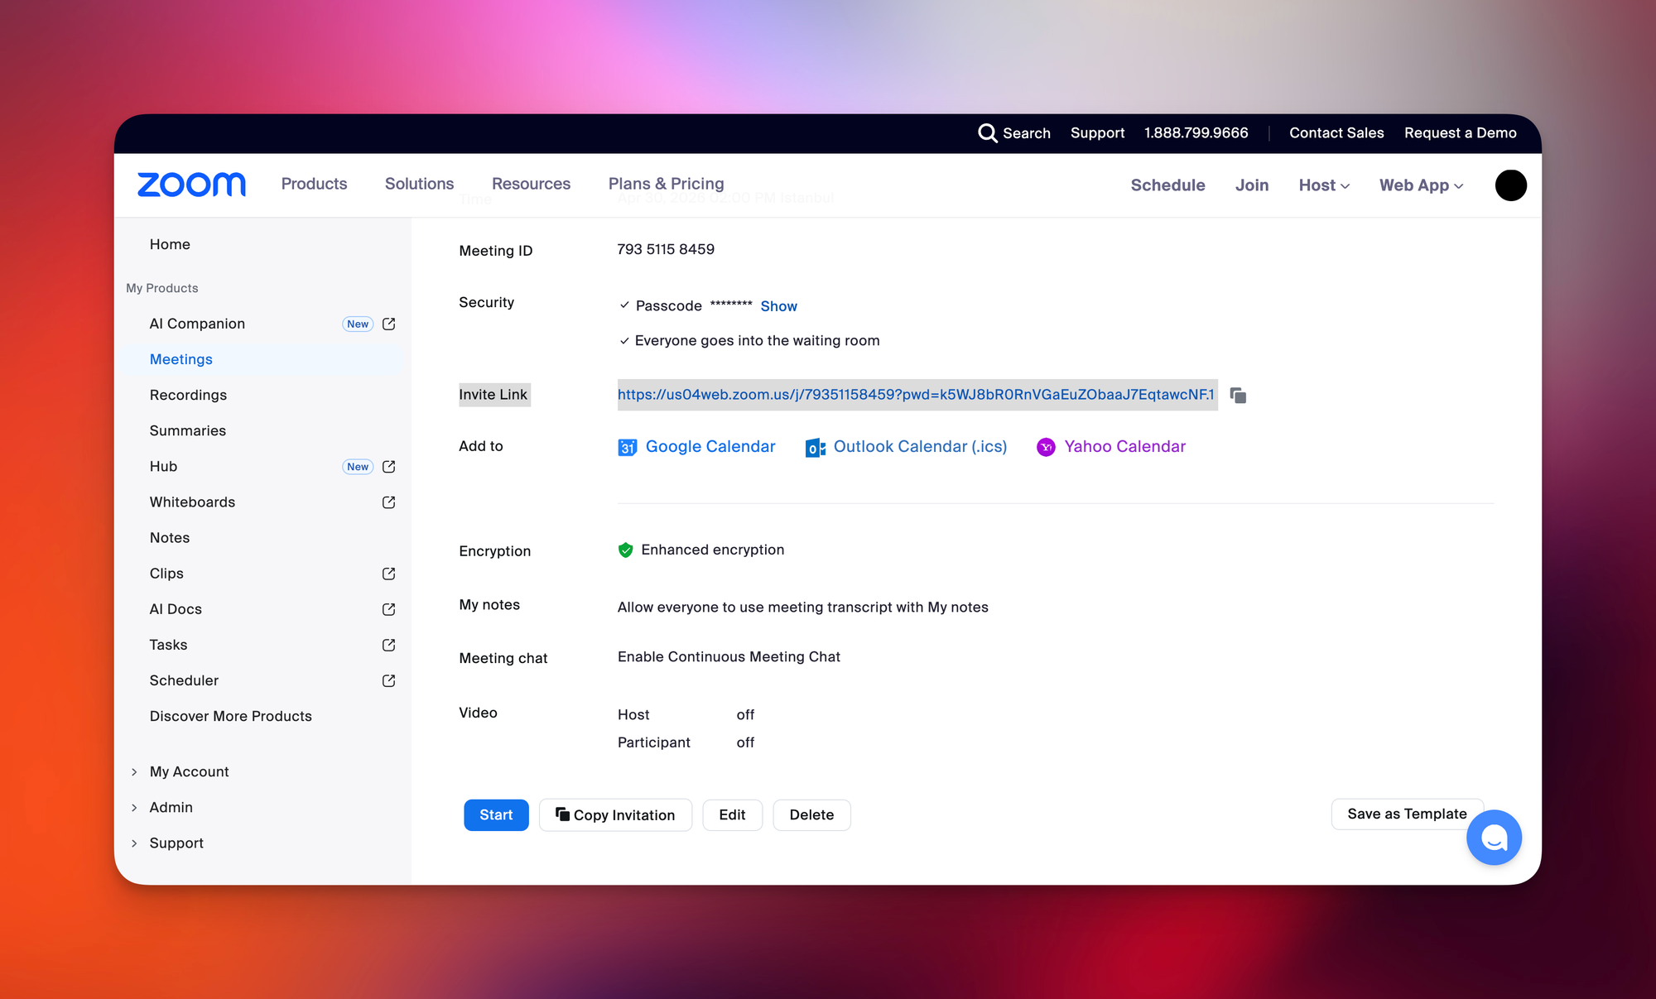Click the Enhanced encryption shield icon

pyautogui.click(x=626, y=550)
